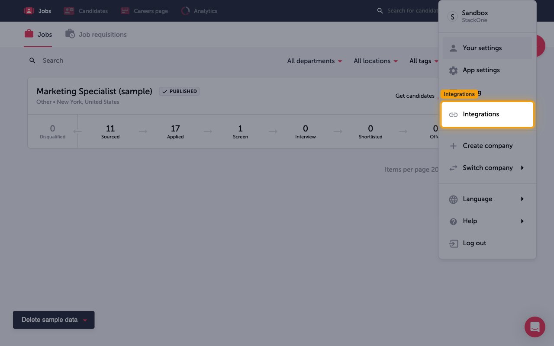The height and width of the screenshot is (346, 554).
Task: Click the Candidates card icon in navbar
Action: click(69, 11)
